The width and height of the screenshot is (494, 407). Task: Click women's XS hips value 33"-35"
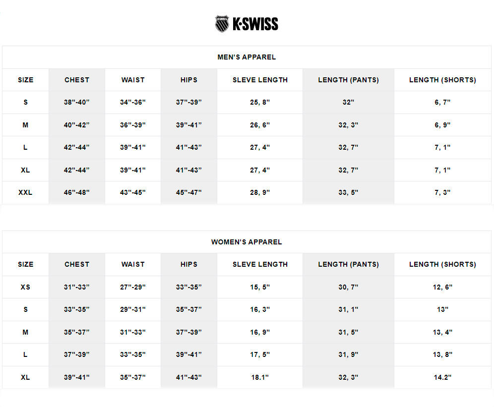(189, 287)
